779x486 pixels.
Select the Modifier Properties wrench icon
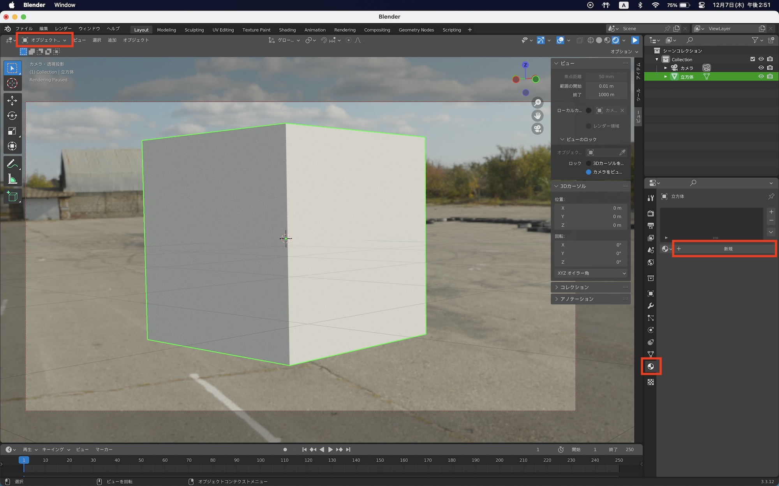point(651,306)
